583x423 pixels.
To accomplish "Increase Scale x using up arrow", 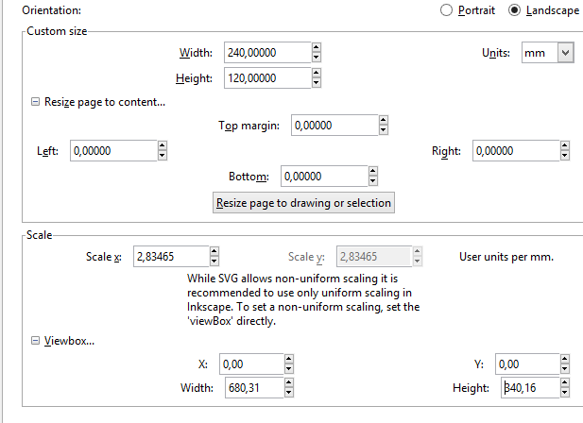I will 214,251.
